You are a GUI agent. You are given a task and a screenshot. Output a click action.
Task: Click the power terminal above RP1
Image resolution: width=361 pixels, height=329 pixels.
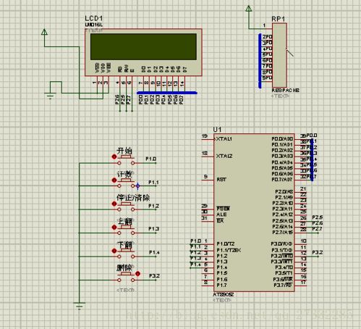pos(249,9)
